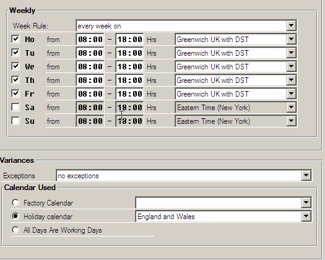The width and height of the screenshot is (325, 260).
Task: Click Wednesday's end time field
Action: point(130,67)
